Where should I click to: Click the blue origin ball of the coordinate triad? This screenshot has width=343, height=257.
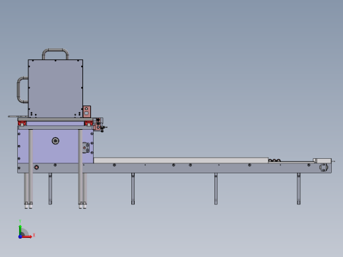pyautogui.click(x=20, y=237)
